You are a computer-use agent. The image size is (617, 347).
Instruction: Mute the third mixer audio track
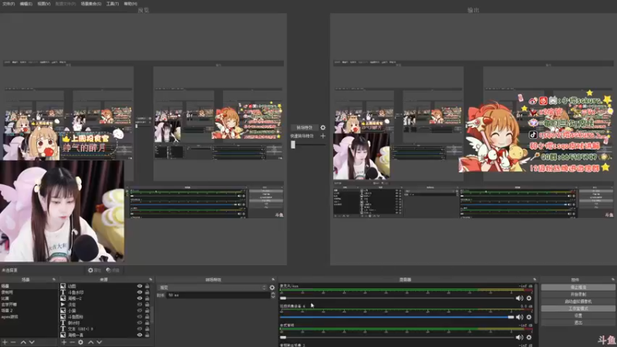(519, 337)
